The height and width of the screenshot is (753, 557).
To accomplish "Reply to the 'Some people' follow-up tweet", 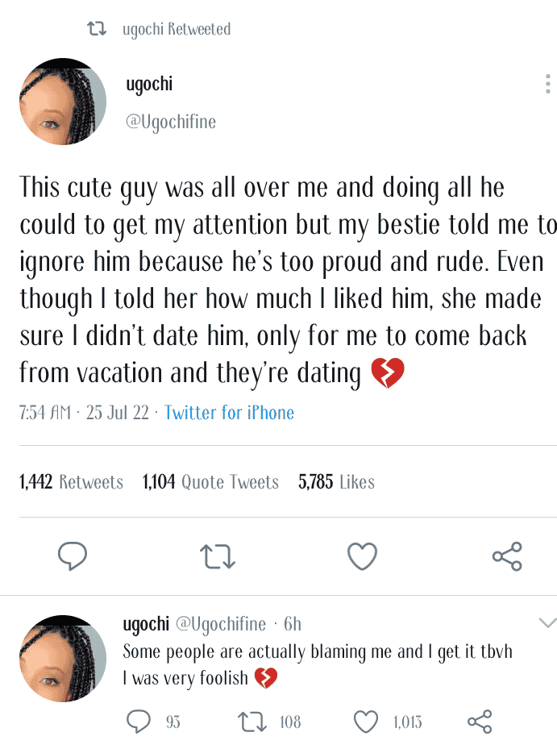I will (x=139, y=722).
